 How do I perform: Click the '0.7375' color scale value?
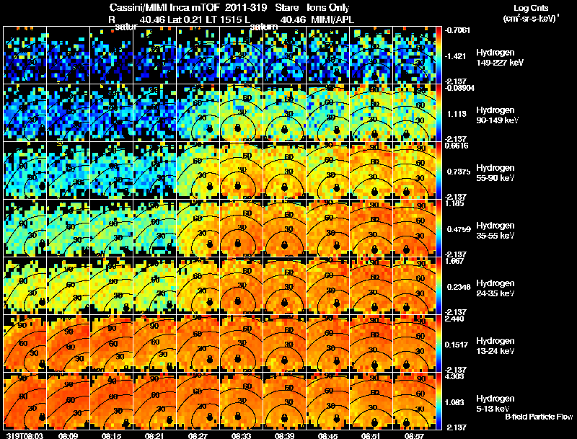click(459, 172)
